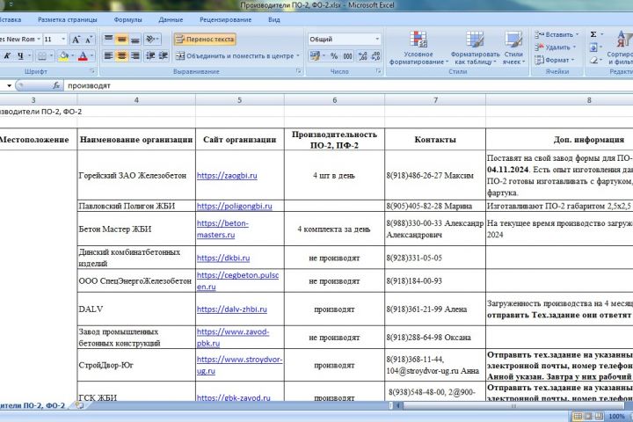Image resolution: width=633 pixels, height=422 pixels.
Task: Apply the red font color (A)
Action: tap(83, 55)
